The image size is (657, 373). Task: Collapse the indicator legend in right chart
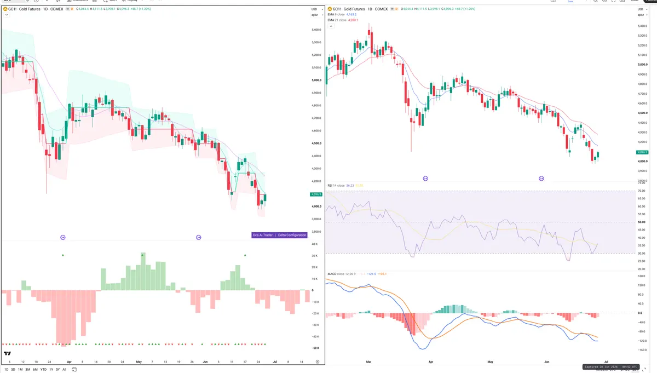click(330, 26)
